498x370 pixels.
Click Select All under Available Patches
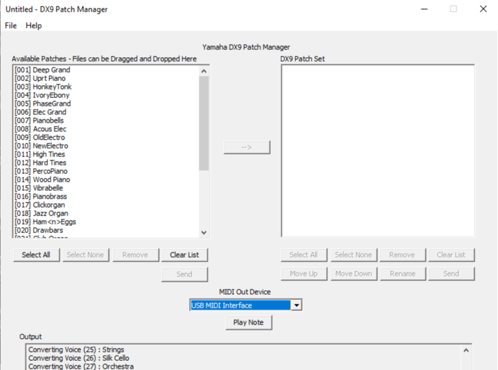pyautogui.click(x=36, y=254)
